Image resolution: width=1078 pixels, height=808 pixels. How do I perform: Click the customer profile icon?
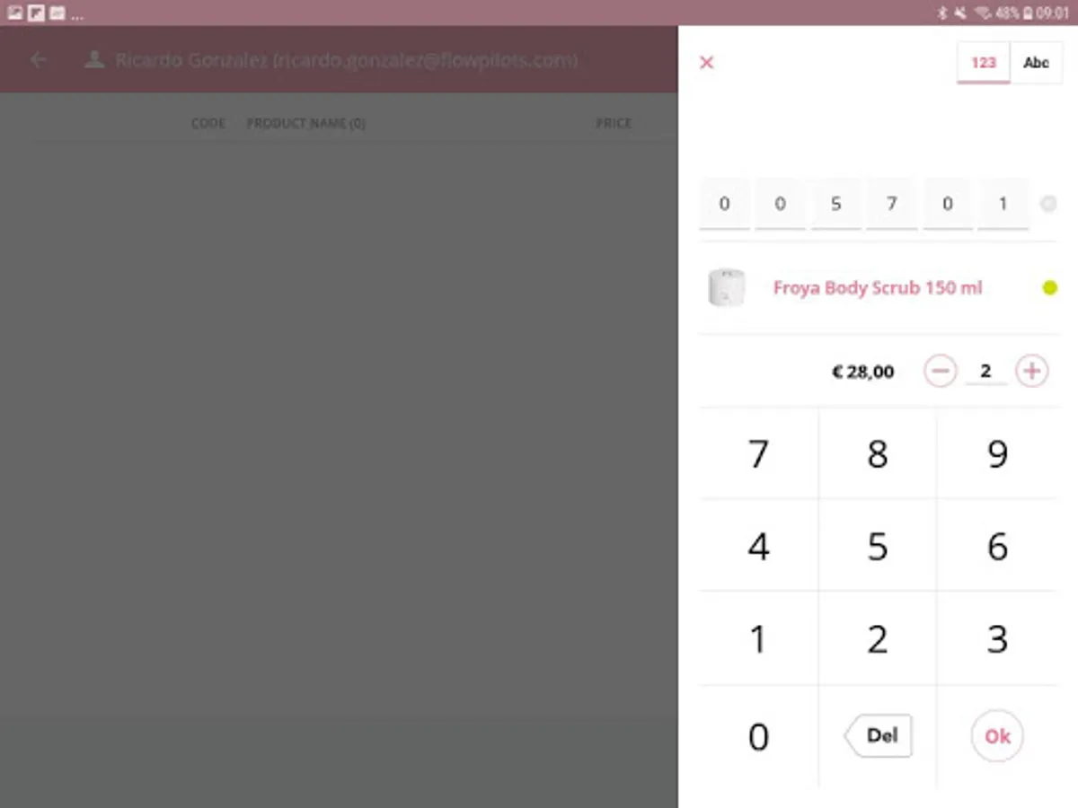pos(93,60)
